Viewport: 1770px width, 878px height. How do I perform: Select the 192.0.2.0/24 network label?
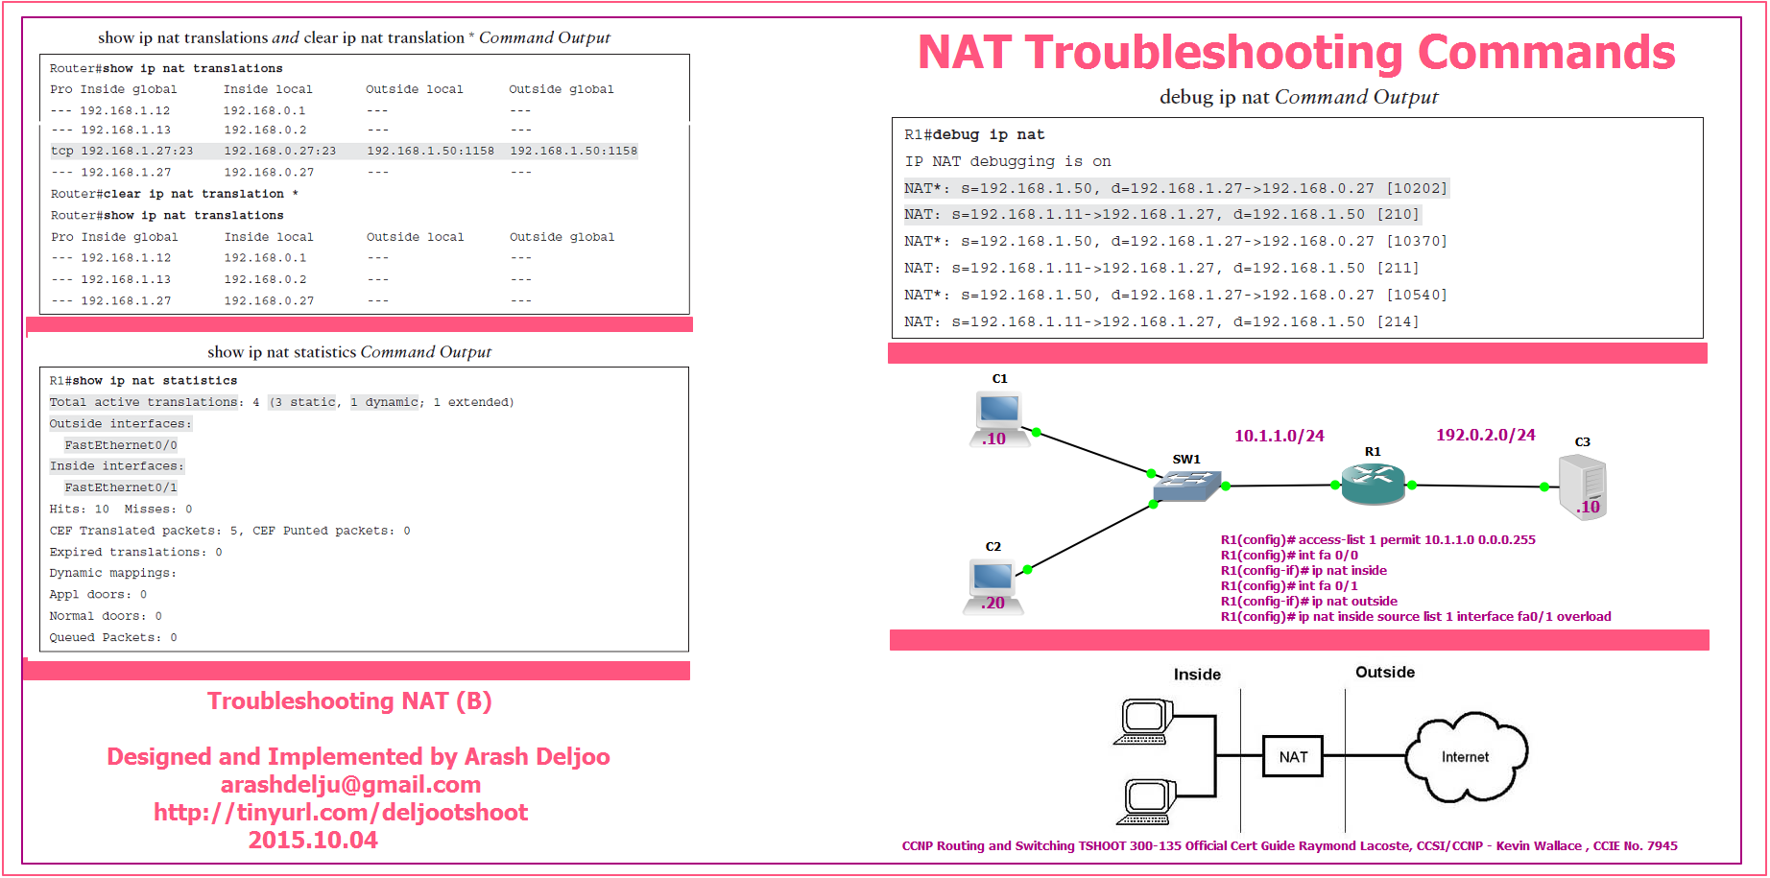pyautogui.click(x=1485, y=435)
